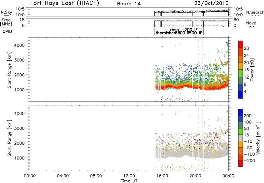Click the '60' tick on the Nave axis

coord(236,20)
